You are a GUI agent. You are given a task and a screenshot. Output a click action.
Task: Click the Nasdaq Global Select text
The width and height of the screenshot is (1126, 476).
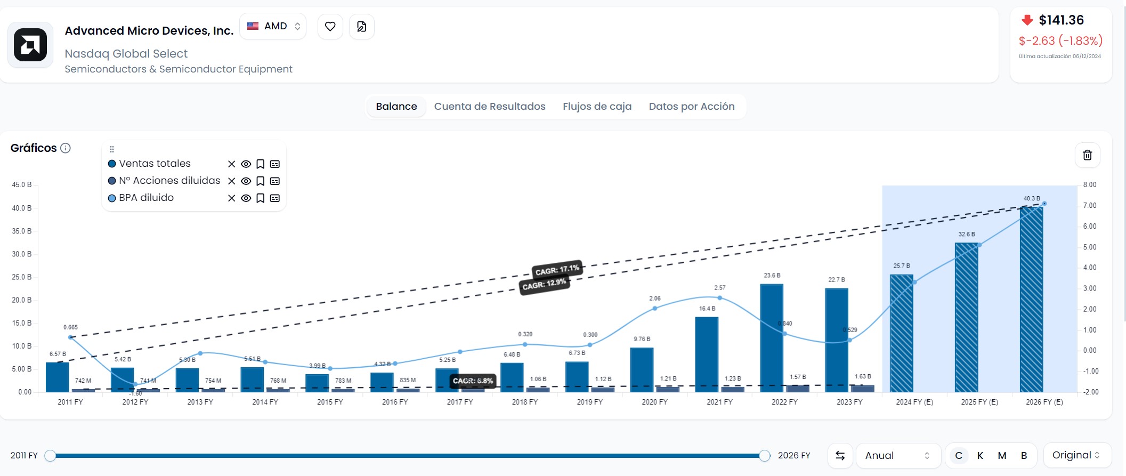(x=126, y=53)
